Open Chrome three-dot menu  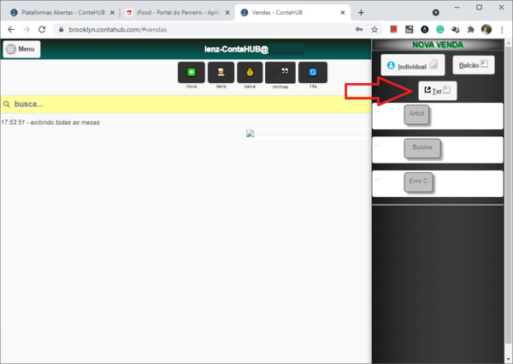point(502,29)
